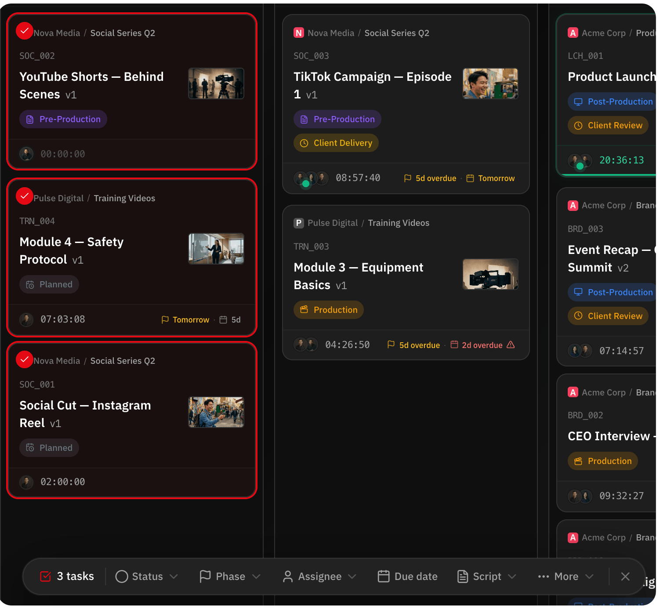Uncheck the Social Cut Instagram Reel card
Screen dimensions: 660x609
[x=25, y=359]
